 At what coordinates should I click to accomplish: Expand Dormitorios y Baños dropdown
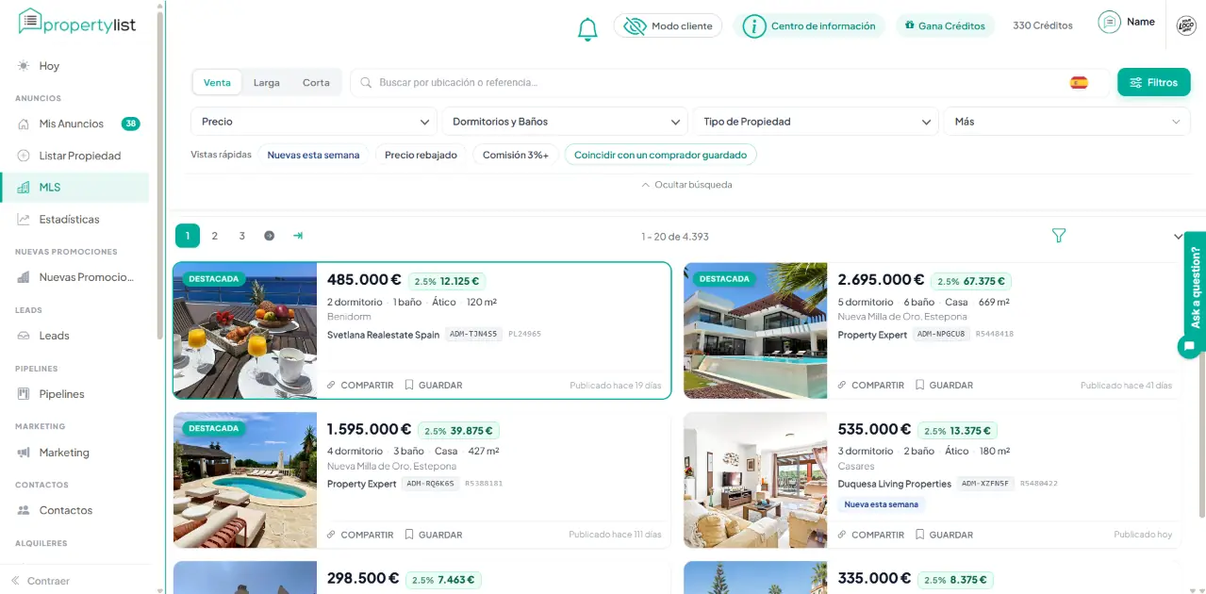pos(564,122)
